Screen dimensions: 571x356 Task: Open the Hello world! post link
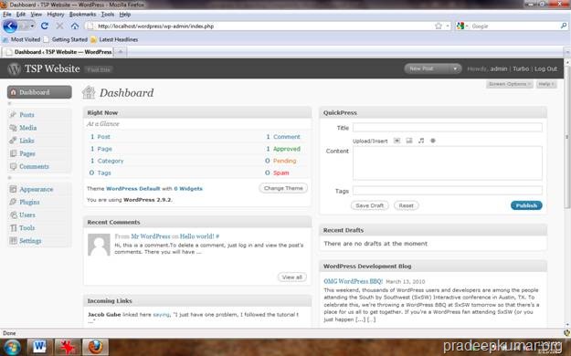(x=197, y=236)
